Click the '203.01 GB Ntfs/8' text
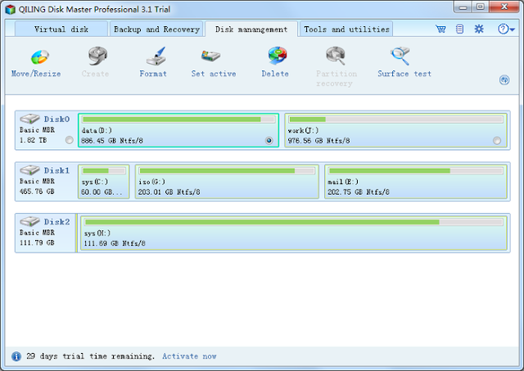The width and height of the screenshot is (524, 371). [x=169, y=192]
